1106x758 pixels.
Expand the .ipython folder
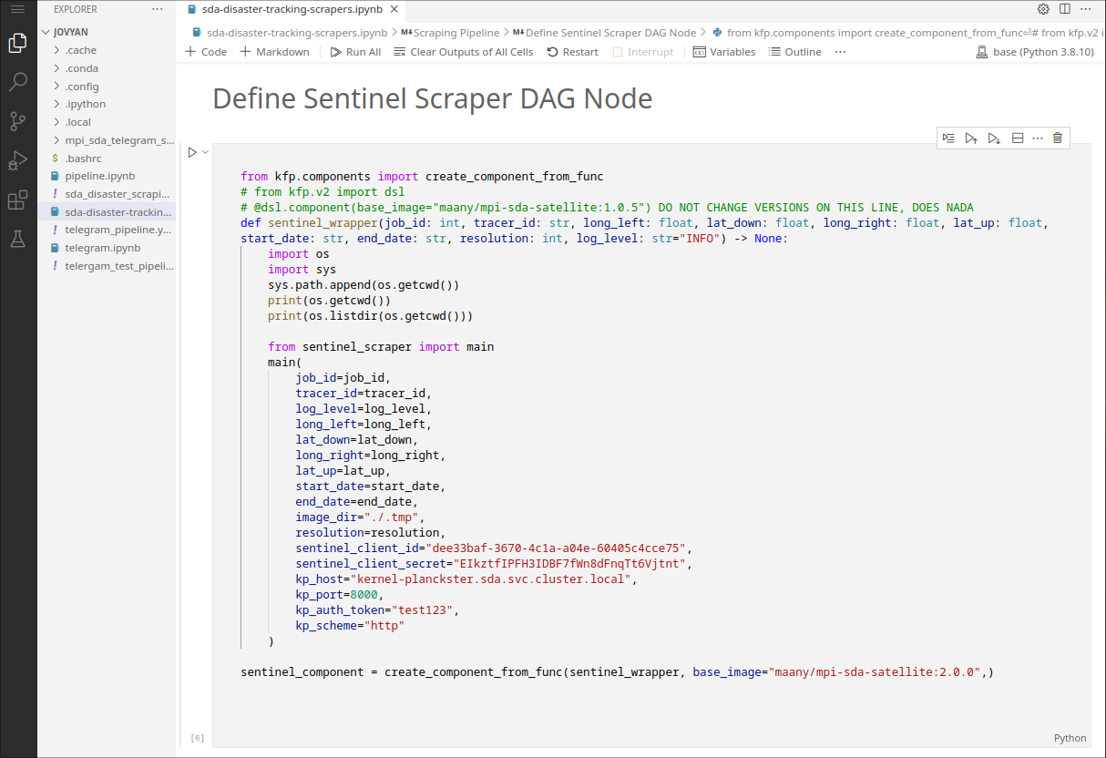tap(108, 104)
